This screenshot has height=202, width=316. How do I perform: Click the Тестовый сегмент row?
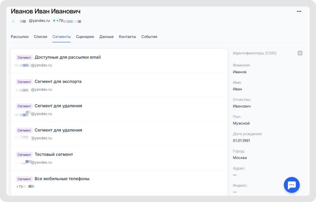pyautogui.click(x=54, y=155)
